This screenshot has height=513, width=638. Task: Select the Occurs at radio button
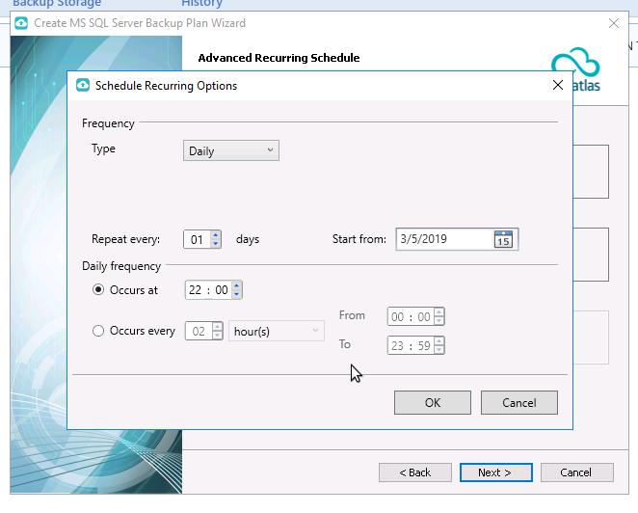(x=98, y=290)
